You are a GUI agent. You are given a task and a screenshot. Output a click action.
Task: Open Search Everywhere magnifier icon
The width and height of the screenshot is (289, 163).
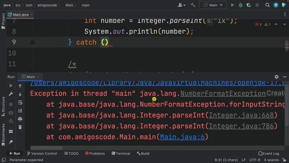click(267, 5)
